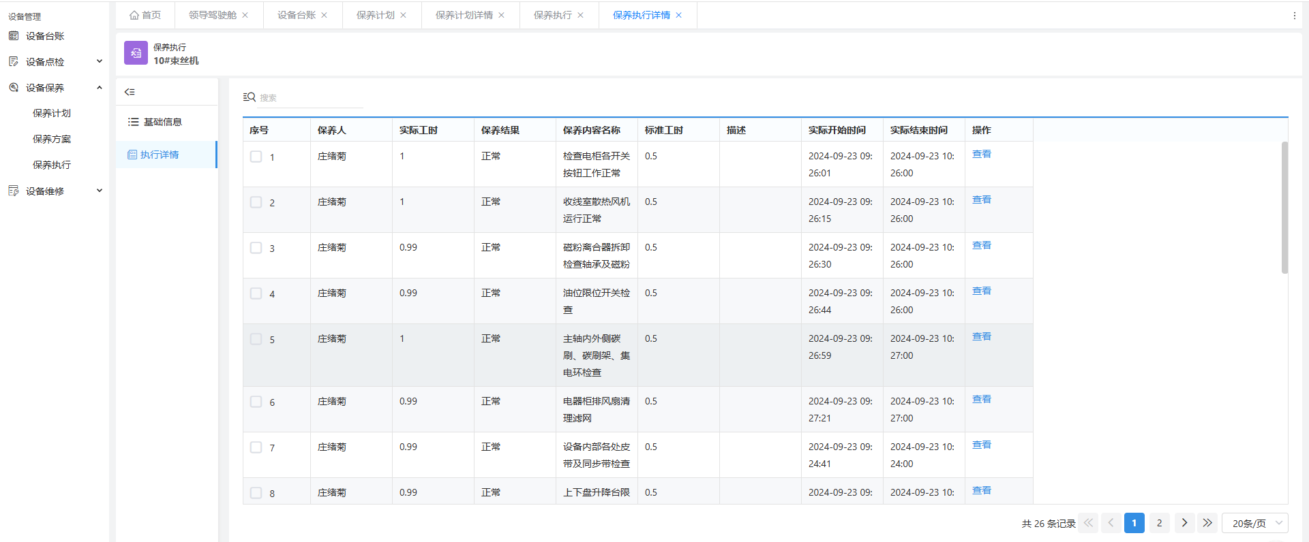Image resolution: width=1309 pixels, height=542 pixels.
Task: Open the three-dot more menu at top right
Action: coord(1295,15)
